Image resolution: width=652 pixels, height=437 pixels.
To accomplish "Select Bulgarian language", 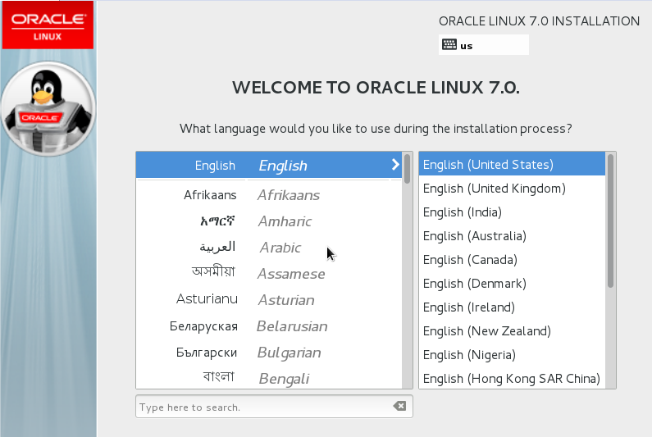I will (x=269, y=353).
